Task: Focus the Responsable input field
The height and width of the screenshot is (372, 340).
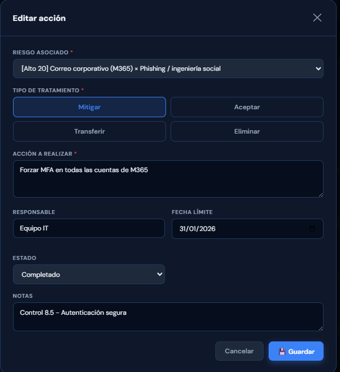Action: (x=89, y=228)
